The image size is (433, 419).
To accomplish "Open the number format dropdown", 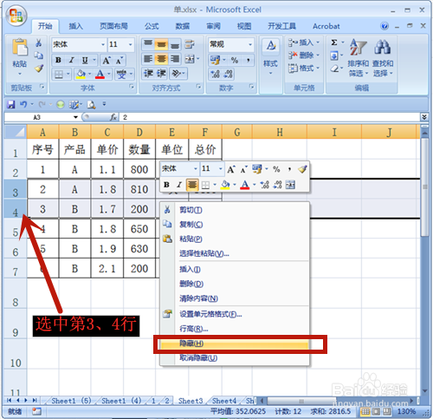I will [250, 44].
